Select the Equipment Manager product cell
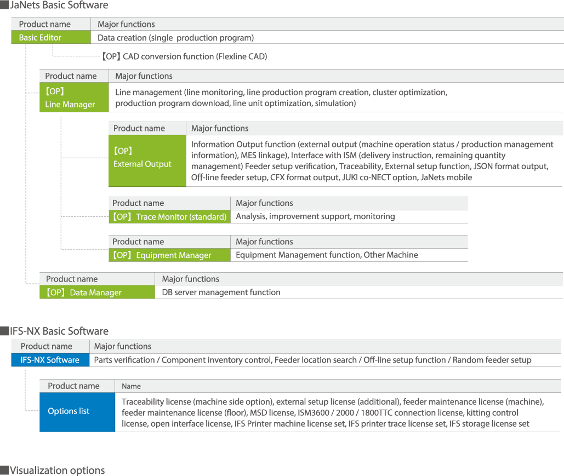564x476 pixels. point(169,255)
